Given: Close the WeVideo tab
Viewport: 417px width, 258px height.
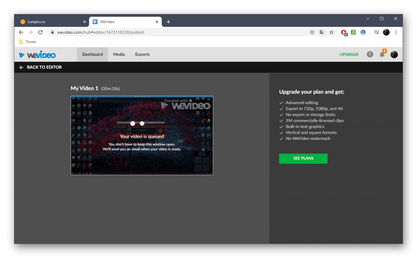Looking at the screenshot, I should click(157, 22).
